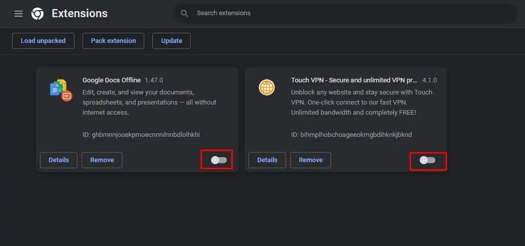Click the Extensions page title

[79, 13]
